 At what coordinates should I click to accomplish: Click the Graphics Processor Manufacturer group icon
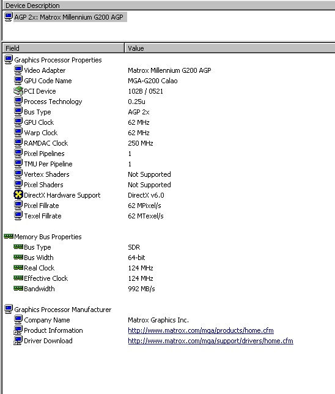(9, 310)
